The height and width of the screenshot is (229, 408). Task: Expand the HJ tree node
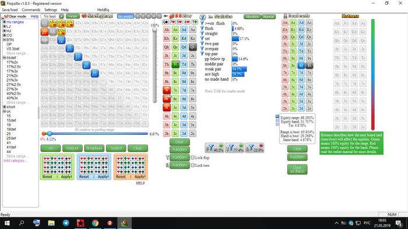(5, 31)
